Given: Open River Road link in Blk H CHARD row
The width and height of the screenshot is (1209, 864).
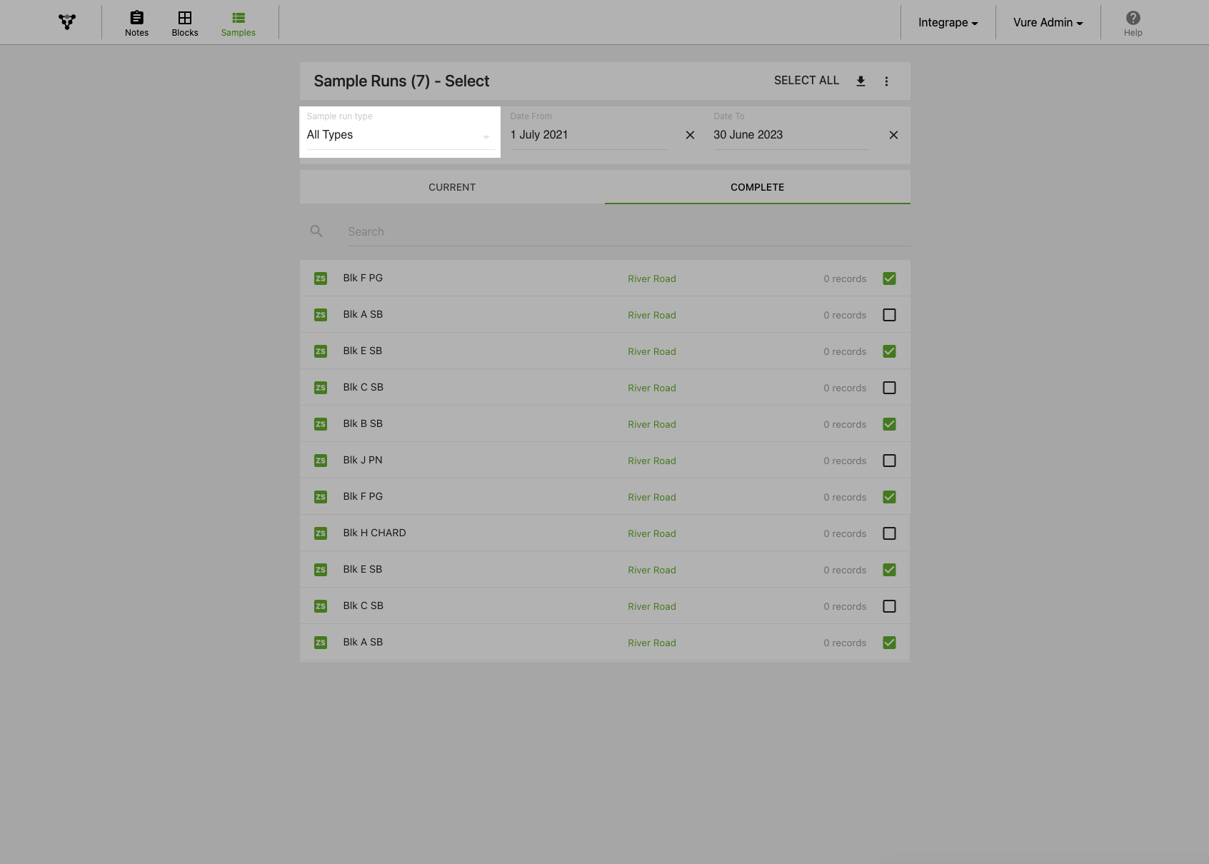Looking at the screenshot, I should click(651, 533).
